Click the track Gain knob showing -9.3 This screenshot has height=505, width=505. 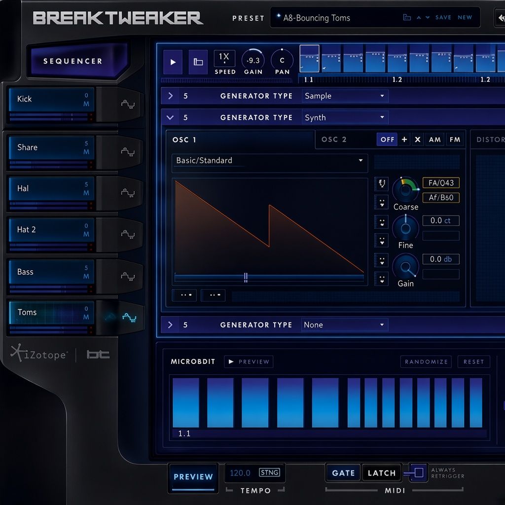point(253,60)
